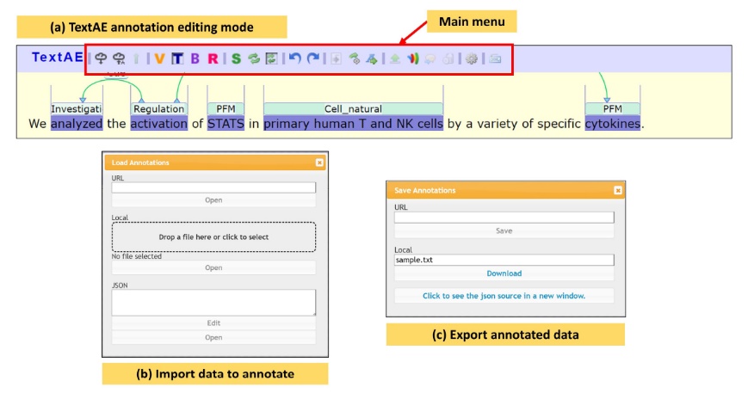Click Open button below 'No file selected'

click(213, 267)
